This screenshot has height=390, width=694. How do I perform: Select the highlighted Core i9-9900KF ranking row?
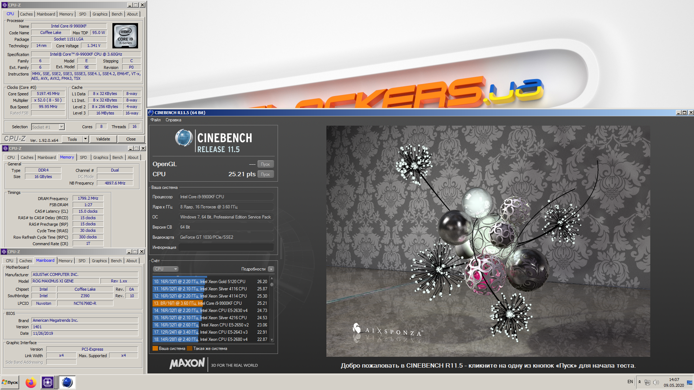coord(210,303)
